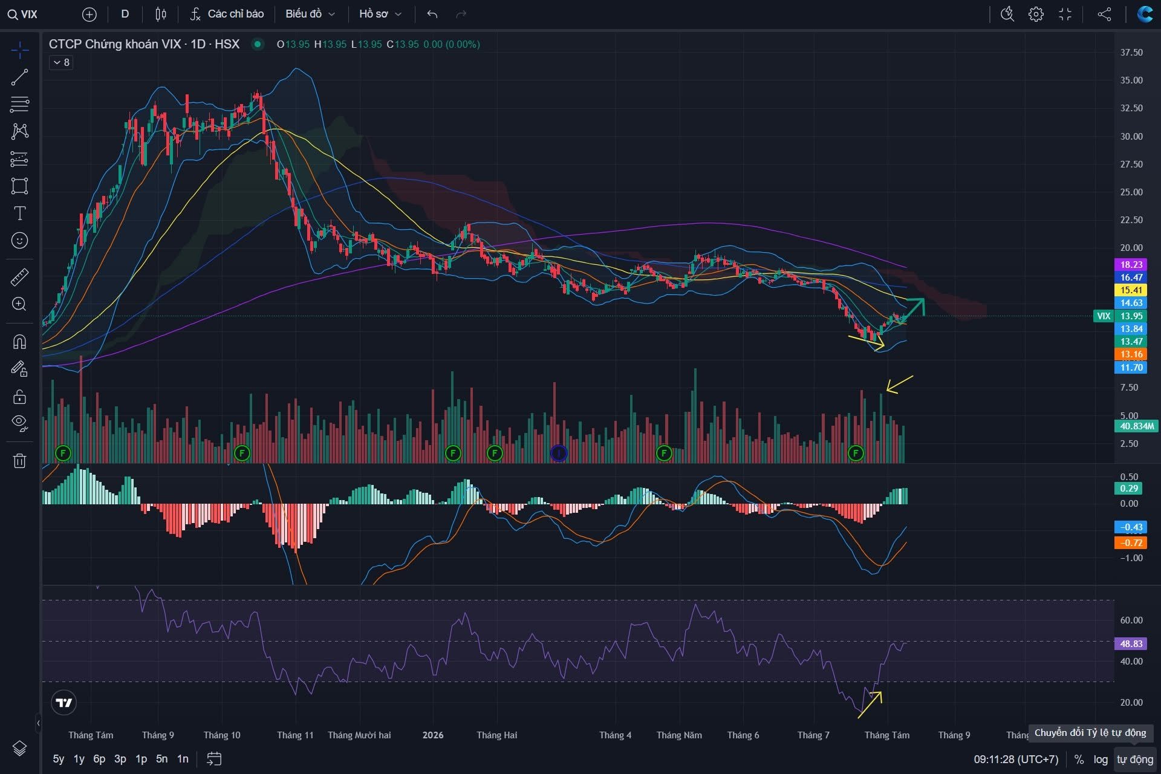Toggle stay-in-drawing-mode pencil lock

(19, 369)
